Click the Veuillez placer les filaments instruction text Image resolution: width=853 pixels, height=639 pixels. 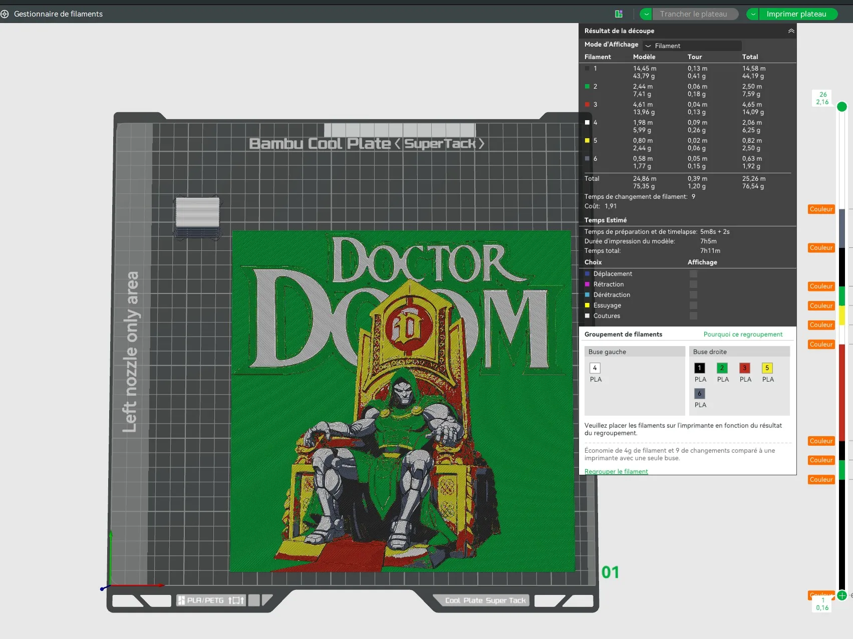click(x=683, y=429)
